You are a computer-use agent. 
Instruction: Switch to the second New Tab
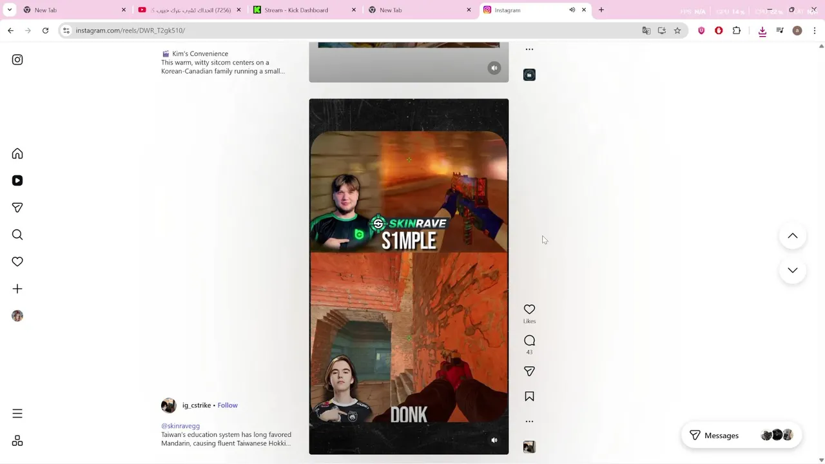click(419, 10)
